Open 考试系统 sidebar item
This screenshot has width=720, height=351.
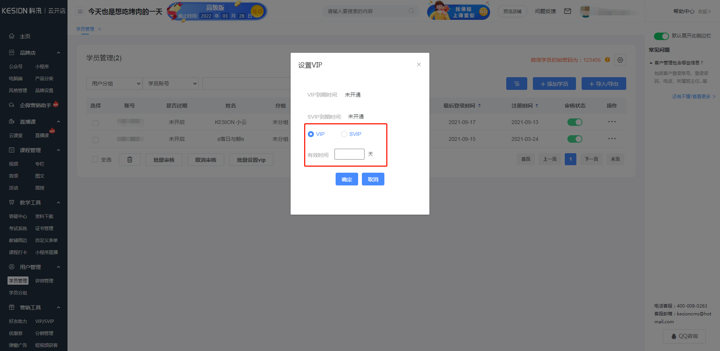tap(18, 228)
